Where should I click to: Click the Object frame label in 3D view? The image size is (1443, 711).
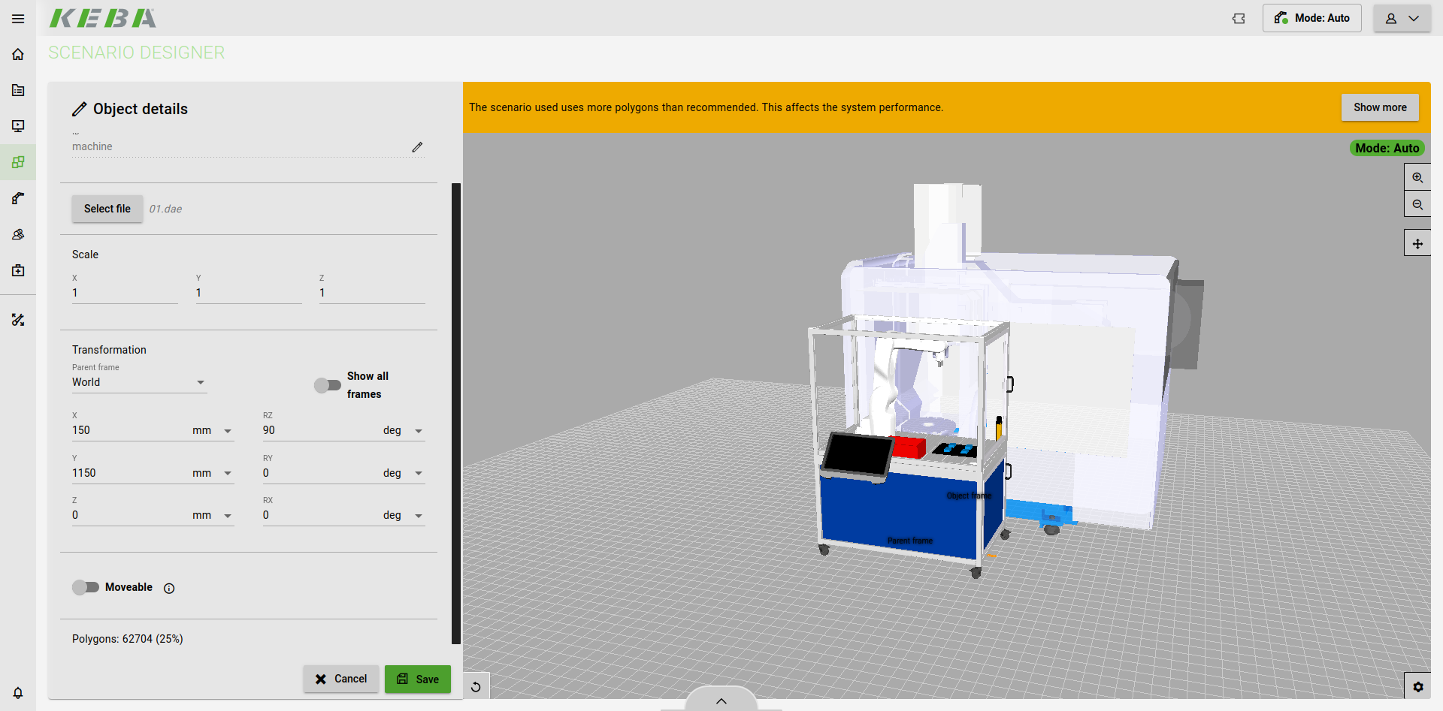coord(969,496)
